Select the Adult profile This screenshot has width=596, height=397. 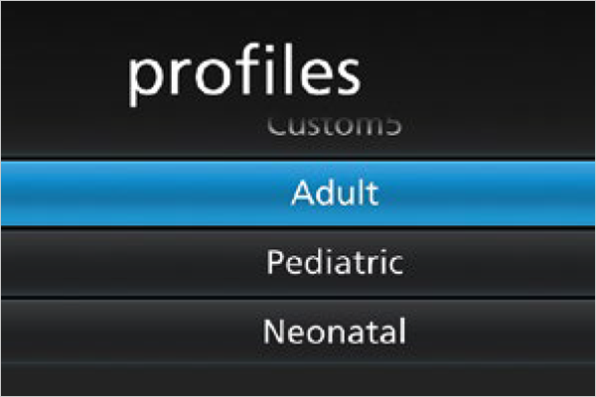pos(334,193)
